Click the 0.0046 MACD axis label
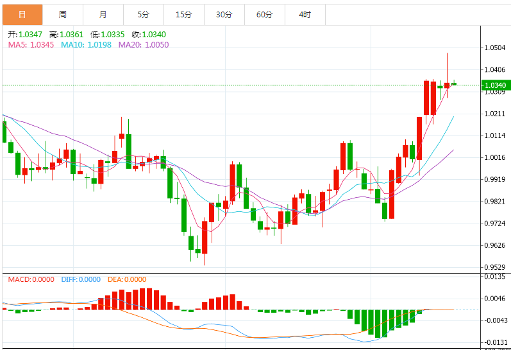The image size is (511, 350). click(x=495, y=299)
